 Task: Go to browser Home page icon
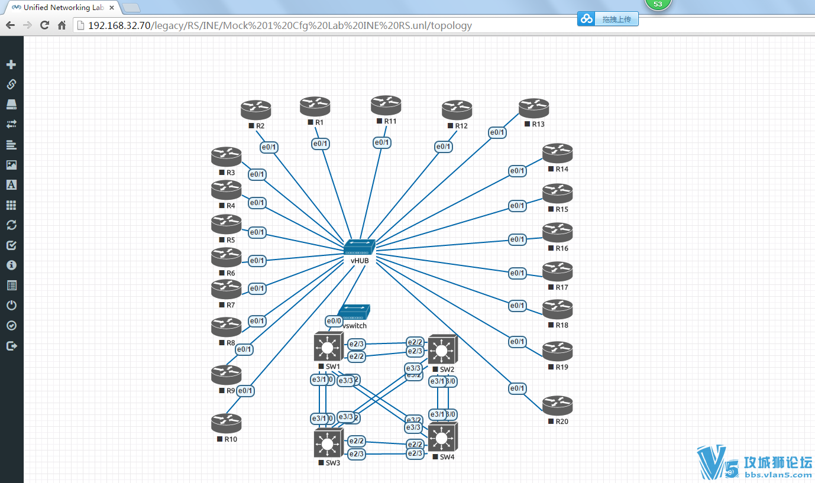62,25
